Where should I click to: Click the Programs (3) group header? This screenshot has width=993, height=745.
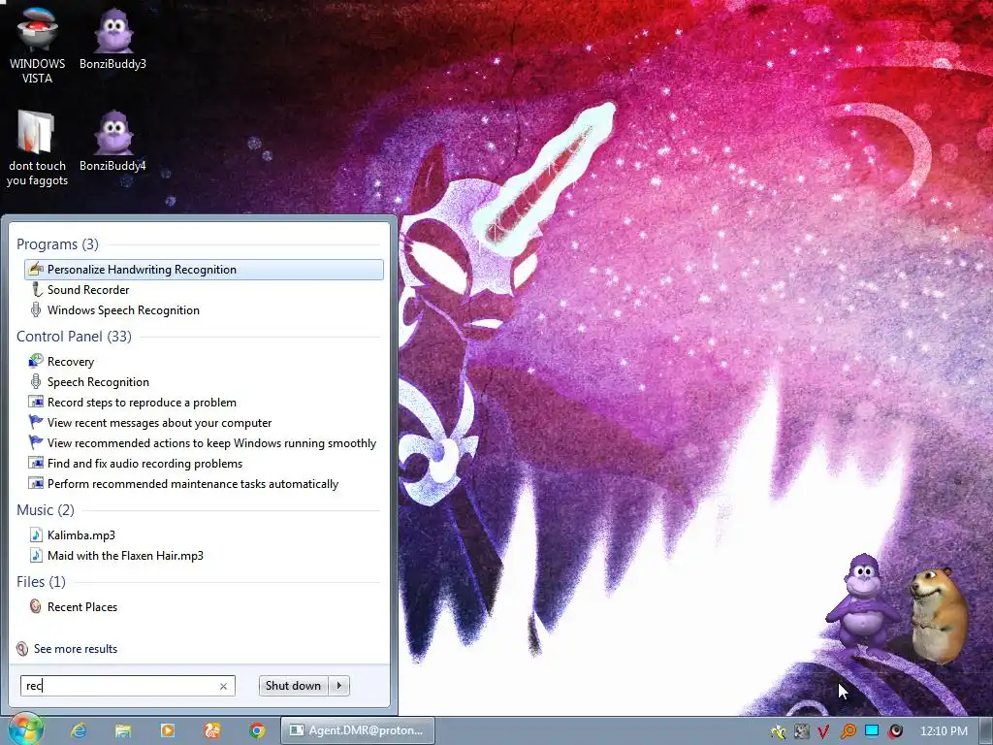coord(57,243)
